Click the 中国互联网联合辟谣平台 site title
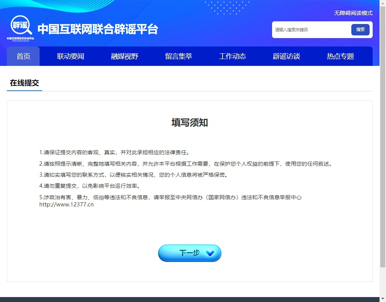Viewport: 386px width, 302px height. [98, 29]
